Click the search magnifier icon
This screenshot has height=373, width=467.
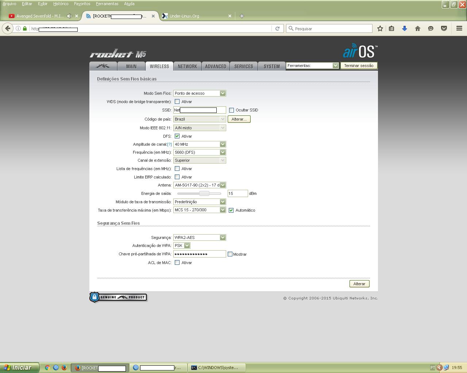pyautogui.click(x=291, y=28)
